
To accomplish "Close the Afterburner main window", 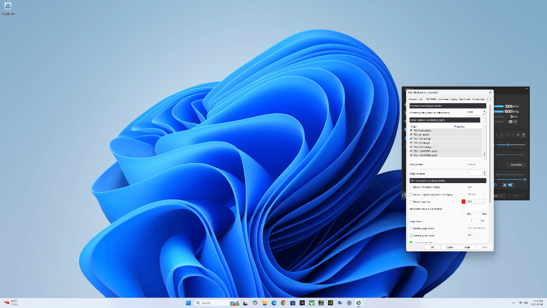I will [x=526, y=88].
